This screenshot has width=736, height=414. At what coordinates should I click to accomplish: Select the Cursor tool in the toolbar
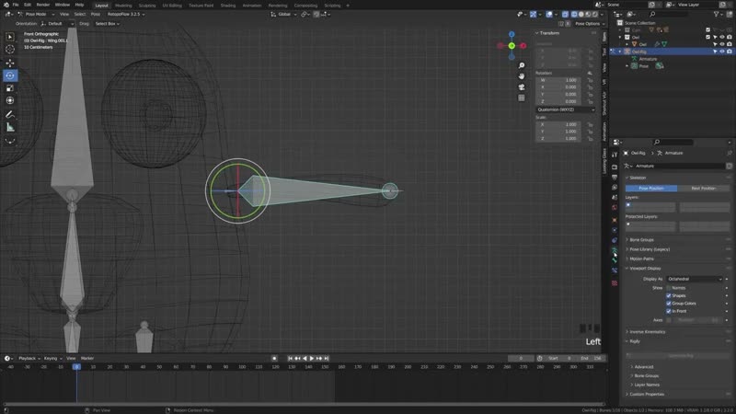pyautogui.click(x=10, y=50)
